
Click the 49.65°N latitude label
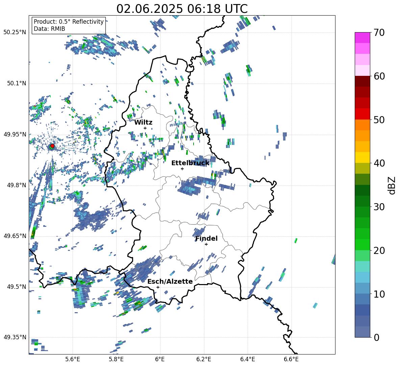pos(15,236)
